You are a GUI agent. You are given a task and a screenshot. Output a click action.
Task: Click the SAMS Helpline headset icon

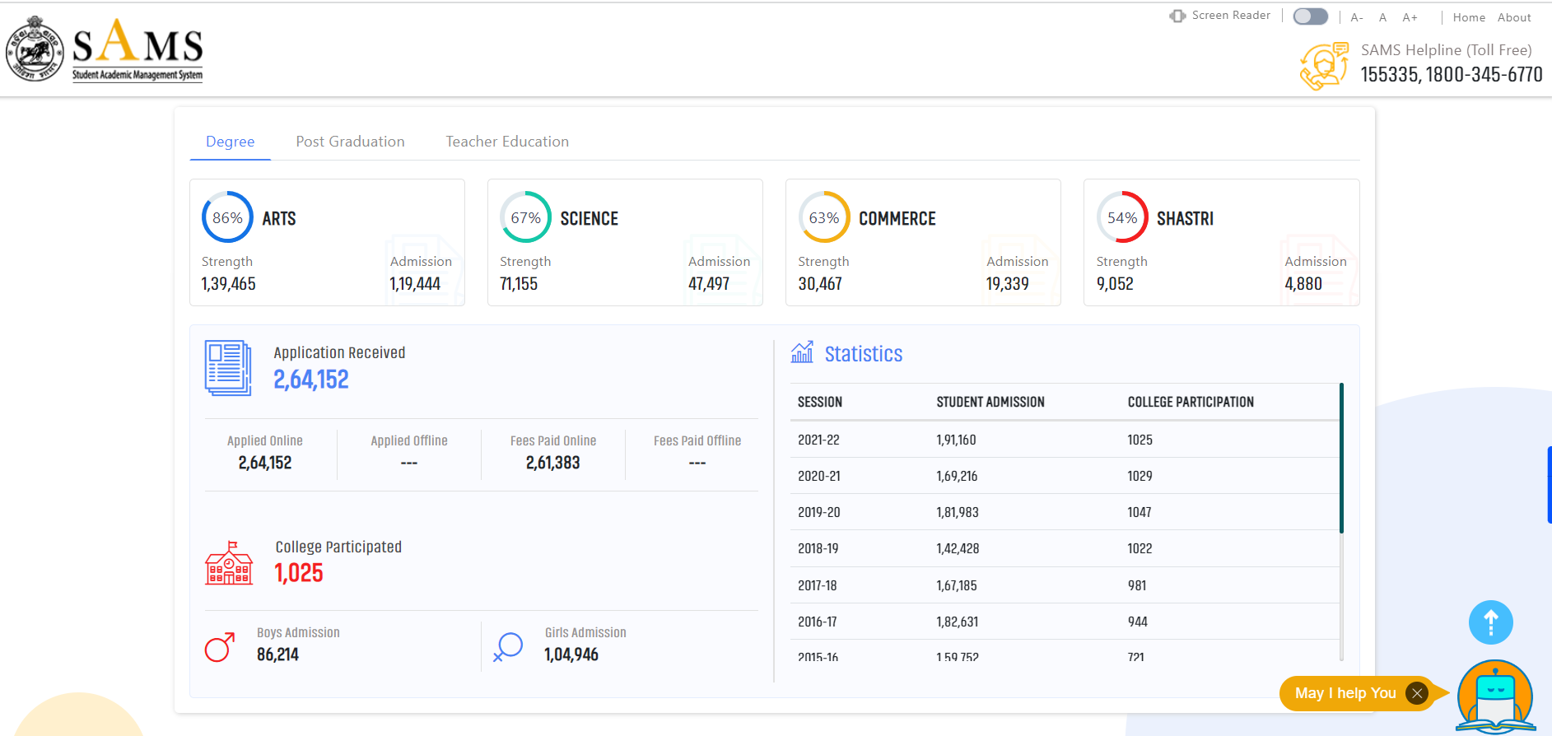1323,65
